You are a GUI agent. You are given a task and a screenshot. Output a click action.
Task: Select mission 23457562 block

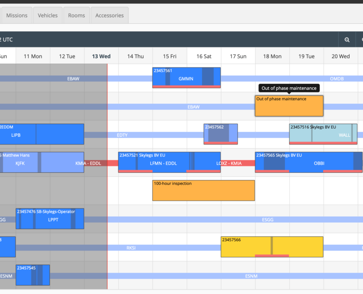click(220, 134)
